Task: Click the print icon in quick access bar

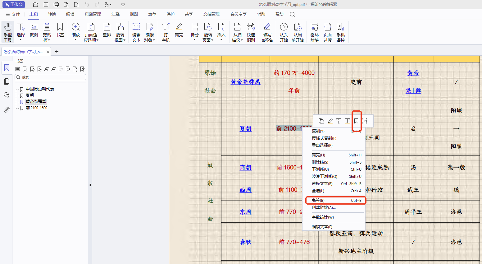Action: [x=56, y=5]
